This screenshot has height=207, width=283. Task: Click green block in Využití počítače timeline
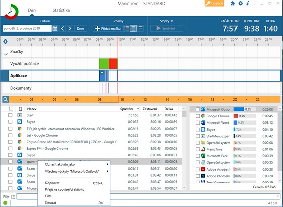104,63
